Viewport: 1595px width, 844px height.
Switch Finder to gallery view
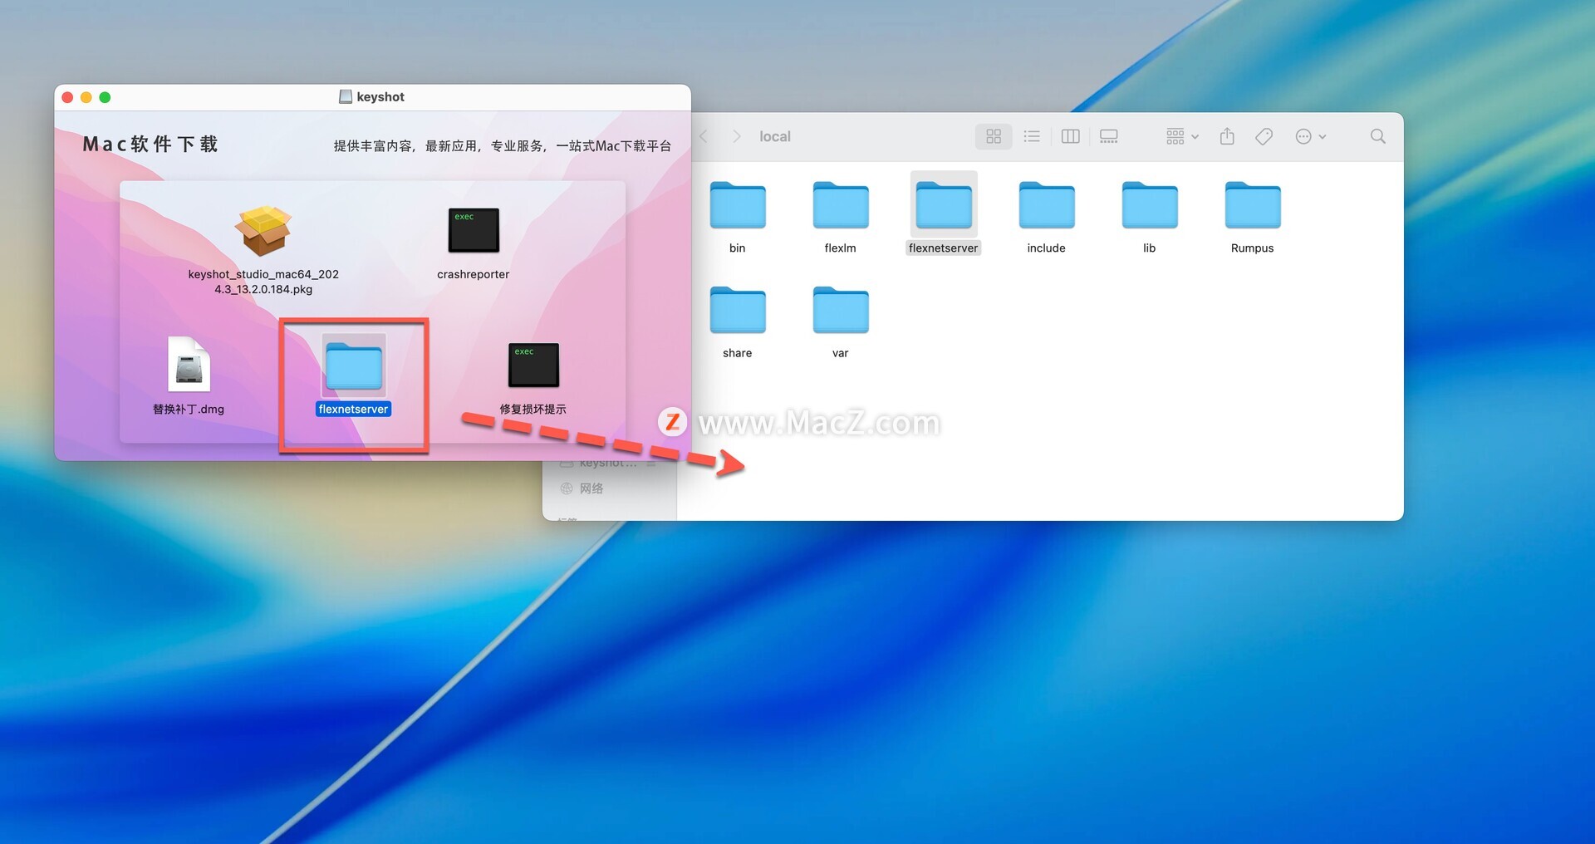pos(1109,136)
